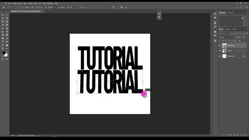Open the Filter menu

35,3
